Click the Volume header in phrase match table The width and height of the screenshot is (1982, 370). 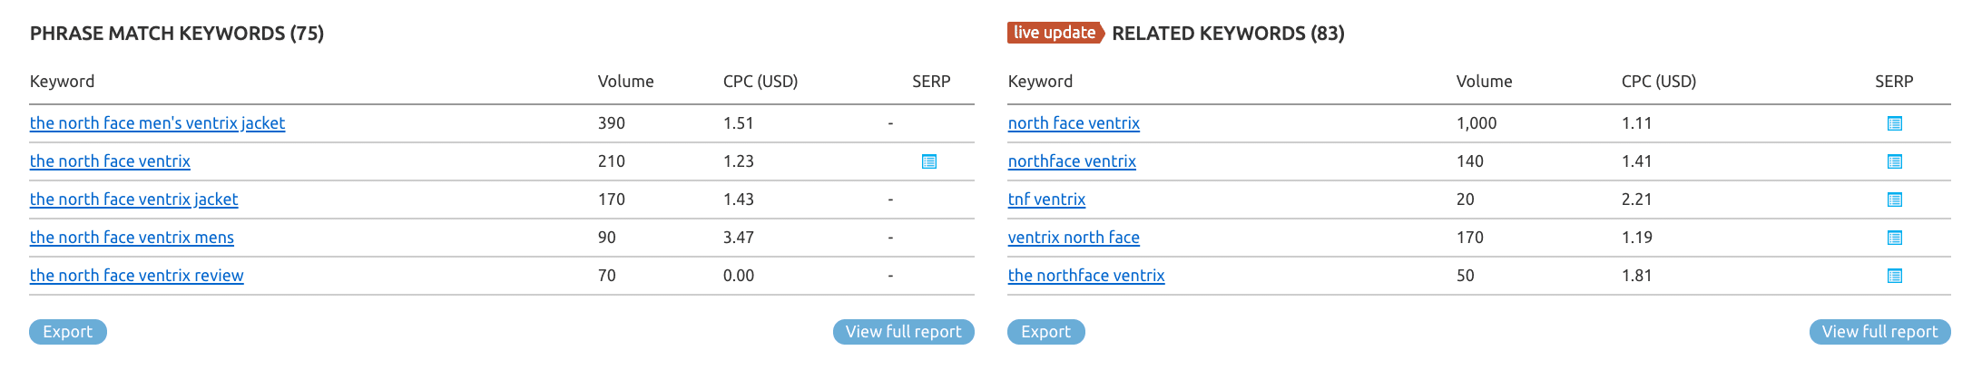pyautogui.click(x=626, y=82)
